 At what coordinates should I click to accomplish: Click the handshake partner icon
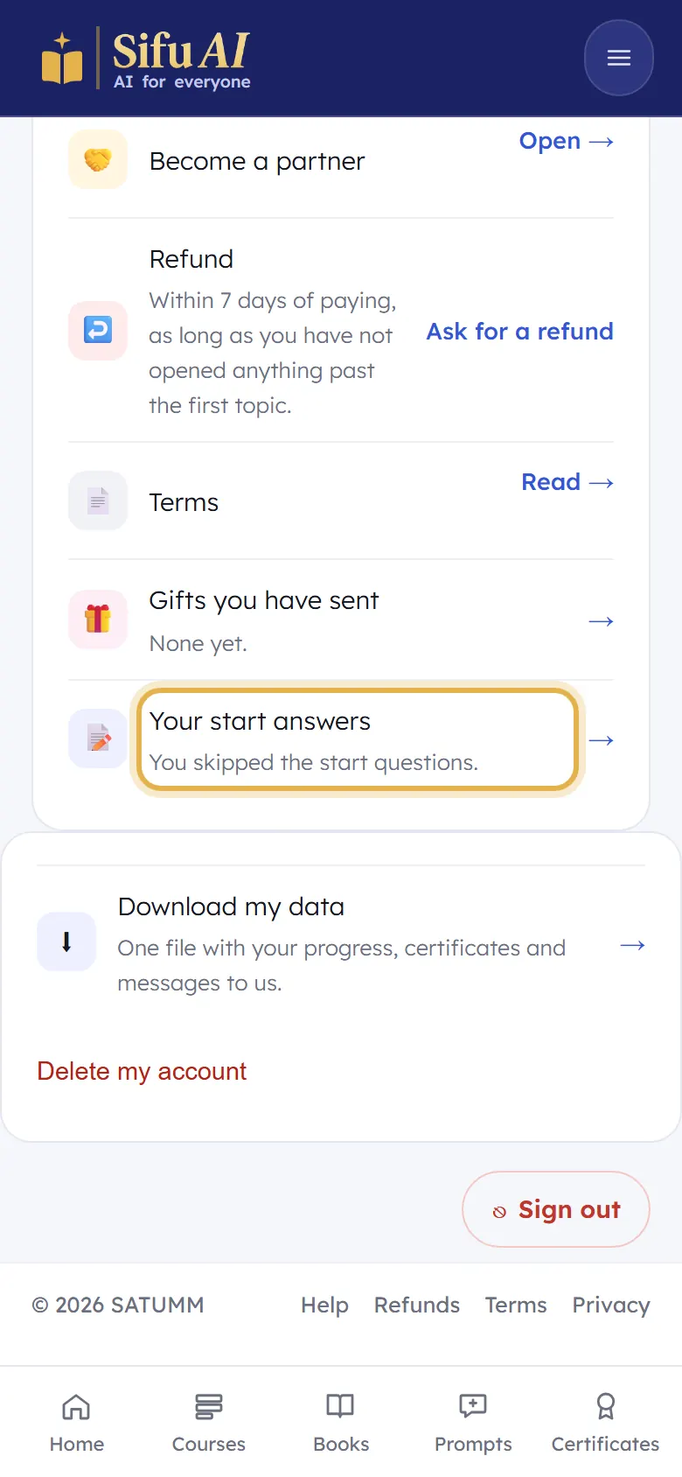pos(98,159)
